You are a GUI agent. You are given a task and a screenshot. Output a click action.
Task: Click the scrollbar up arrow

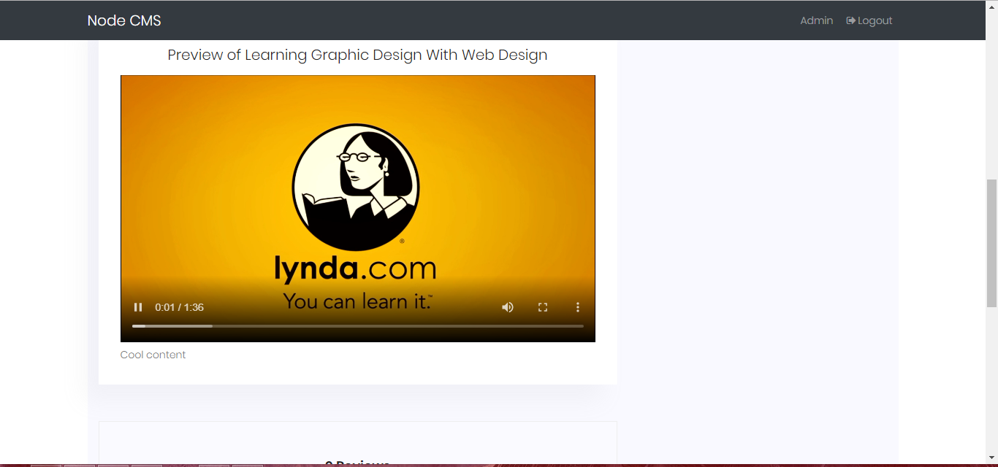[x=991, y=6]
